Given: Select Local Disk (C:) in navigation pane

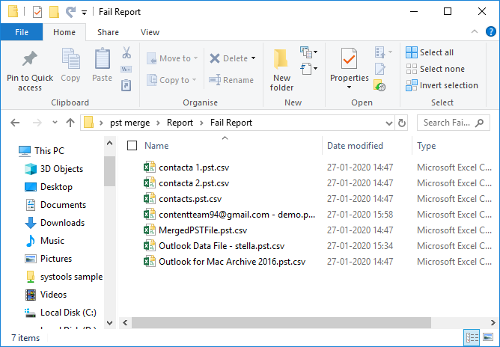Looking at the screenshot, I should (x=61, y=313).
